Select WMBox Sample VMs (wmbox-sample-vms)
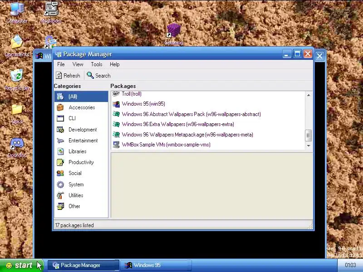 [166, 145]
